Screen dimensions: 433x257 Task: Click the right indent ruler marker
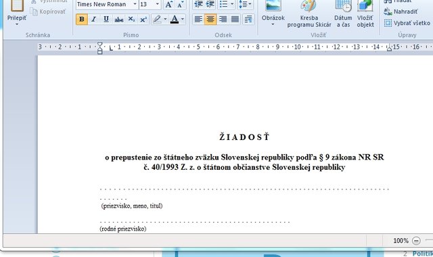point(389,49)
